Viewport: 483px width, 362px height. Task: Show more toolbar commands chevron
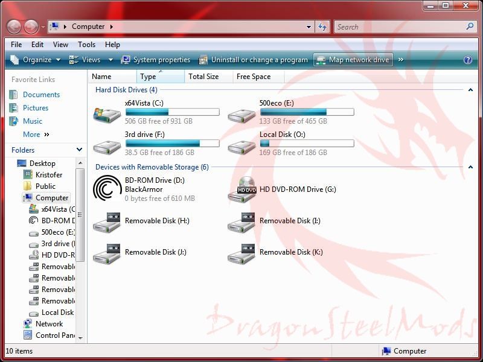400,59
